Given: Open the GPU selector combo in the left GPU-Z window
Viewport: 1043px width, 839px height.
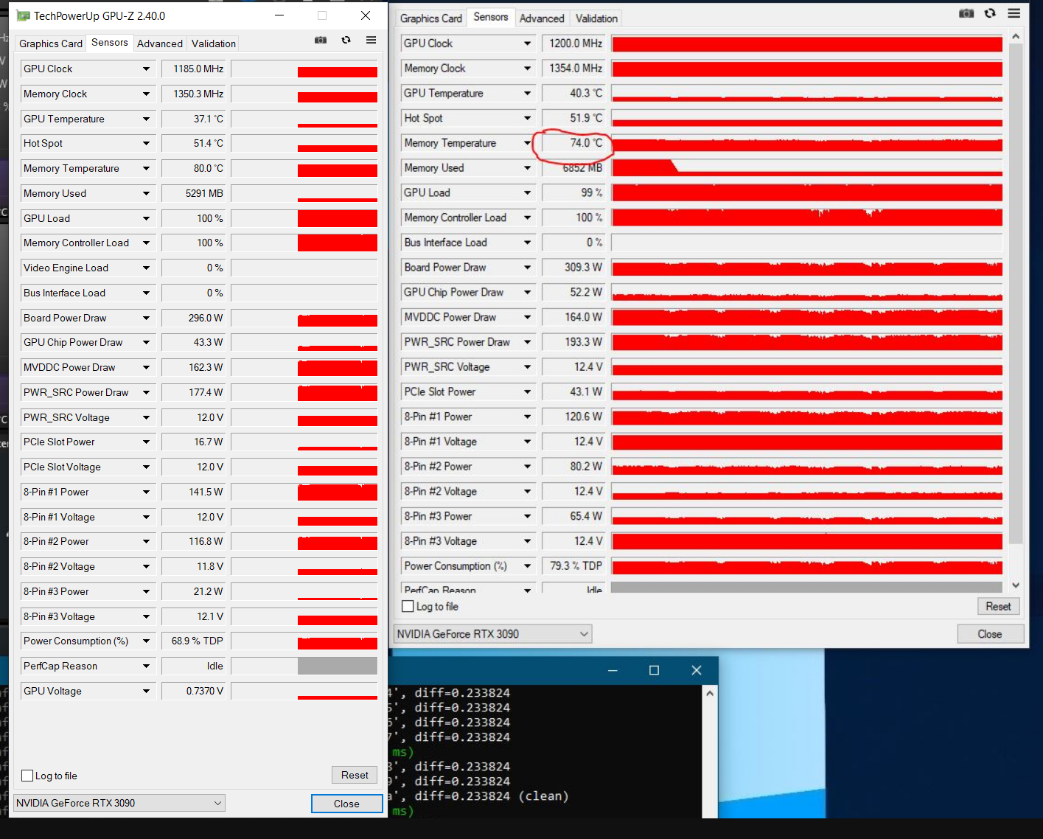Looking at the screenshot, I should pyautogui.click(x=119, y=803).
